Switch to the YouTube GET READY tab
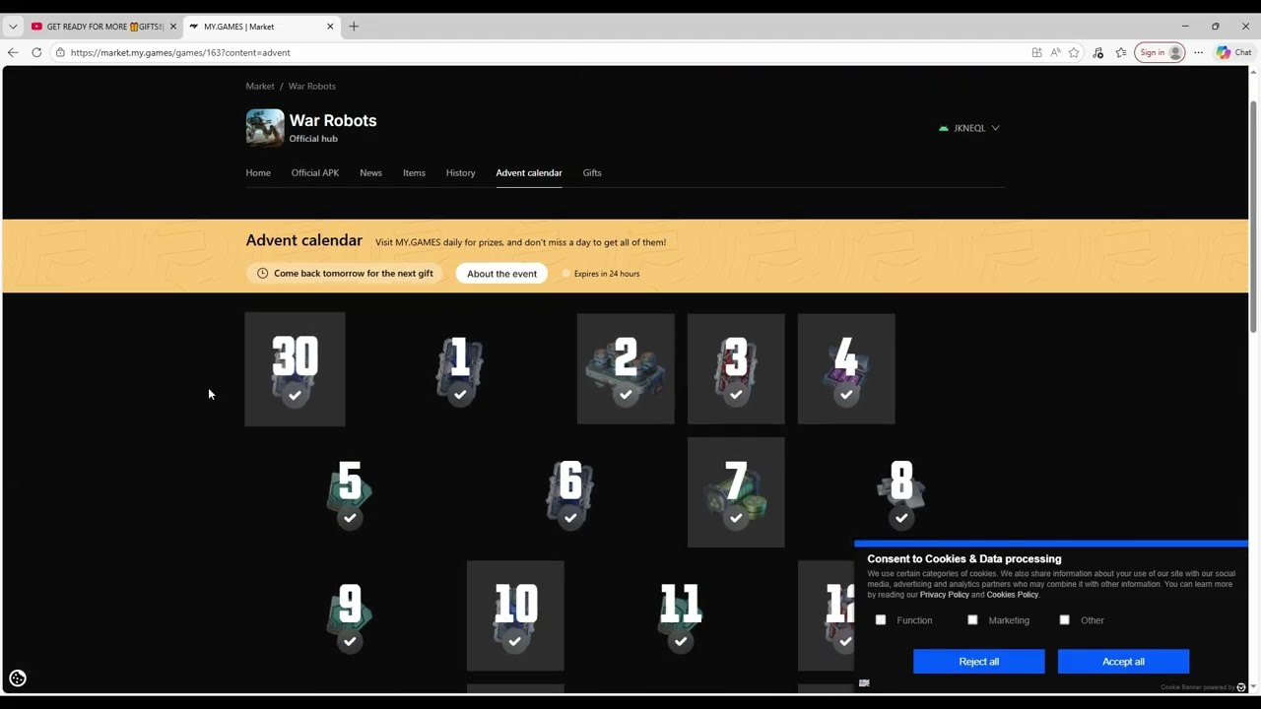 102,27
